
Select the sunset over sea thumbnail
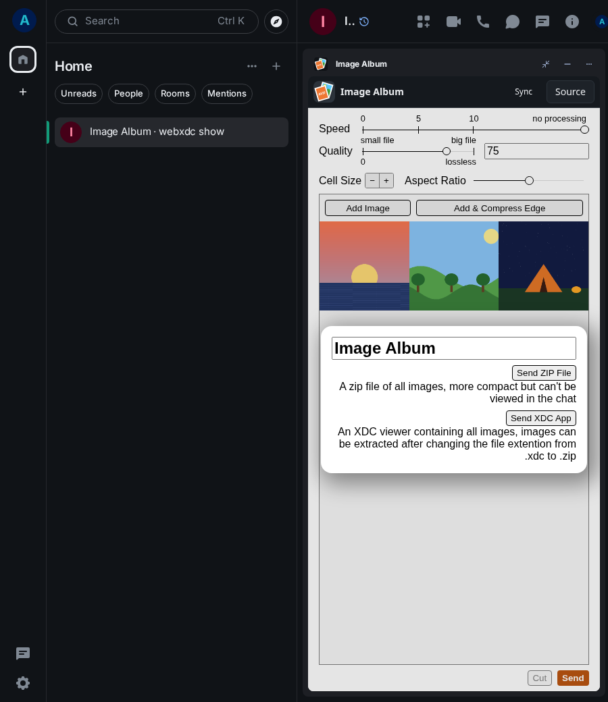[364, 266]
